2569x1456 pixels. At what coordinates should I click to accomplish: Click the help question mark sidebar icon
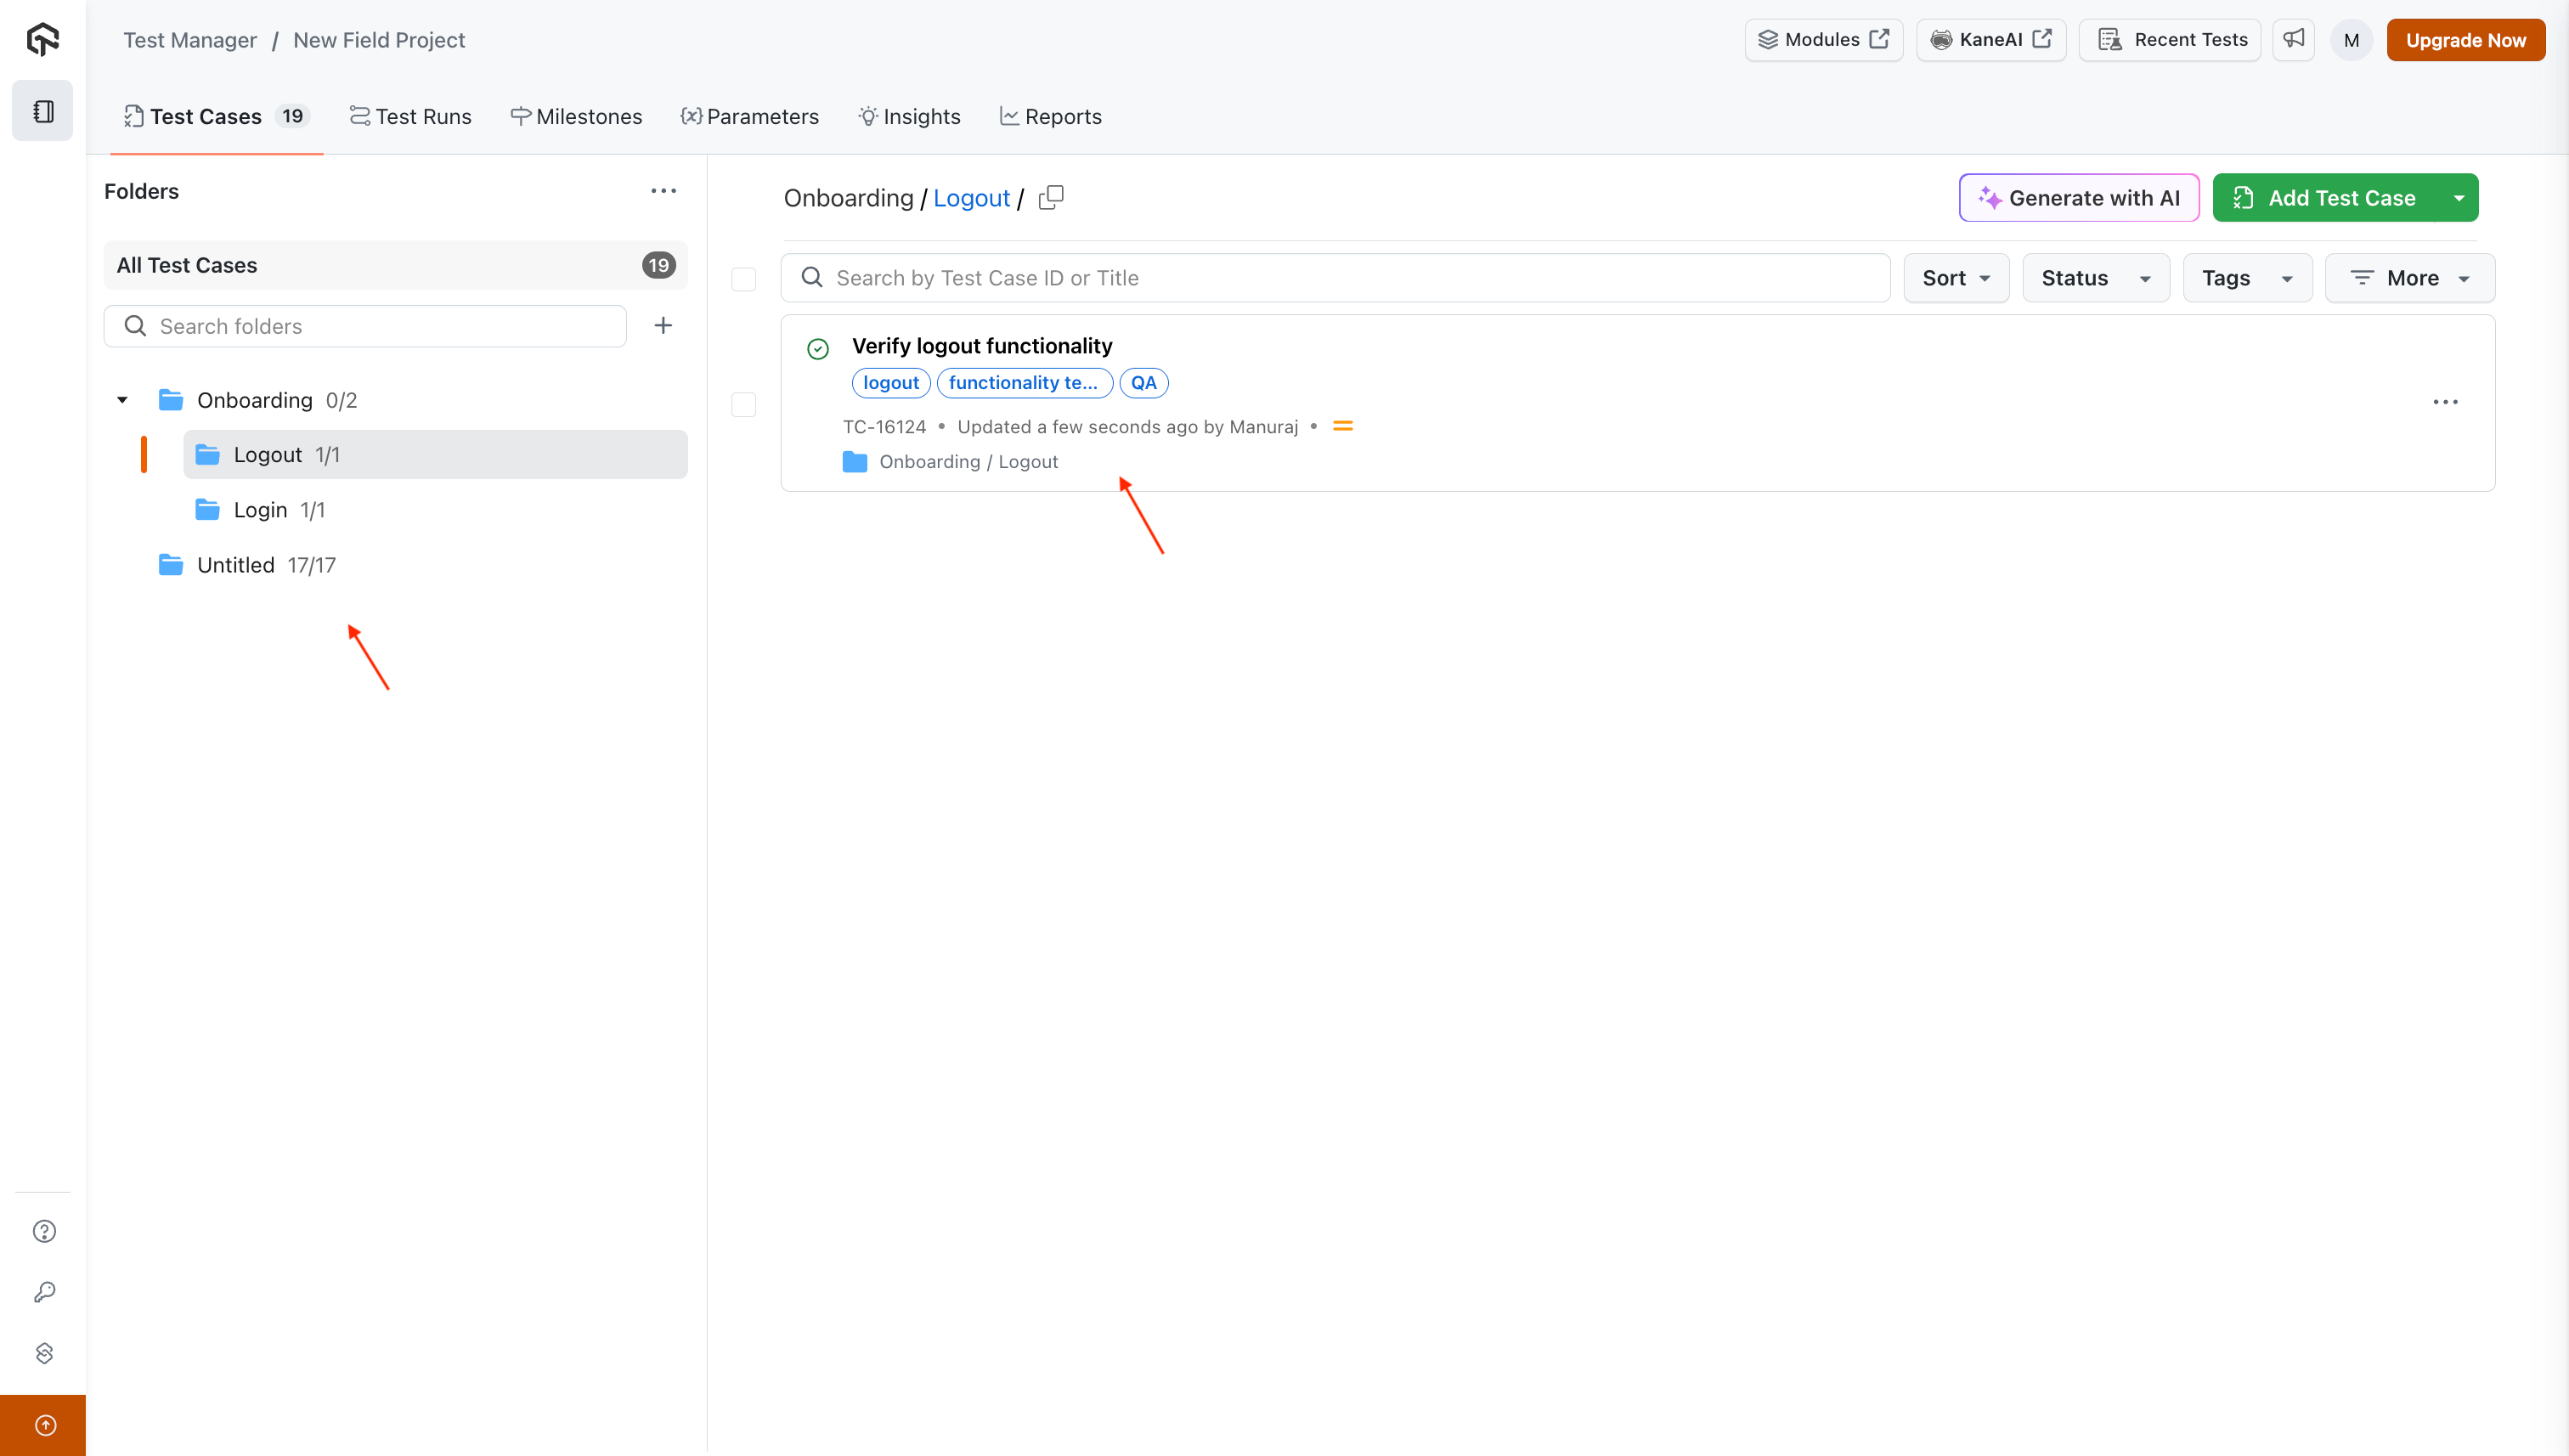(44, 1231)
